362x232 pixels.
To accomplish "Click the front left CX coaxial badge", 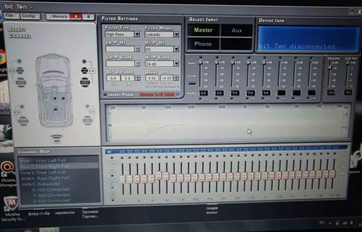I will click(x=12, y=71).
